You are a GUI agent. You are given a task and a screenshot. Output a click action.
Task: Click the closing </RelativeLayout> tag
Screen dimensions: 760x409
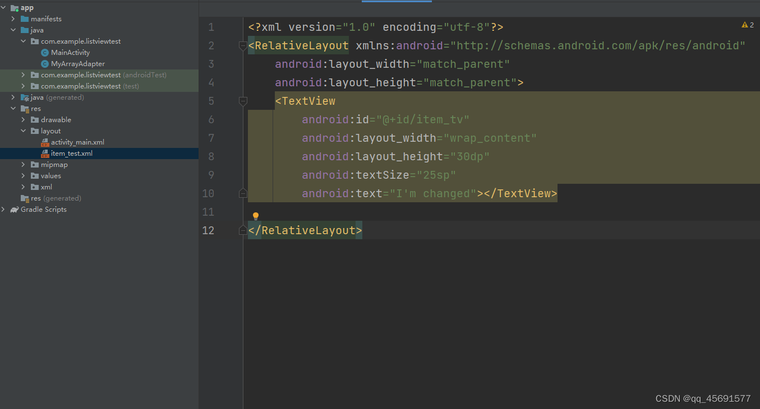click(x=305, y=230)
